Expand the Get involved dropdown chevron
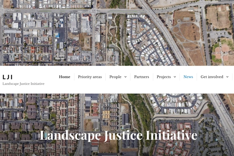The image size is (234, 156). click(227, 77)
